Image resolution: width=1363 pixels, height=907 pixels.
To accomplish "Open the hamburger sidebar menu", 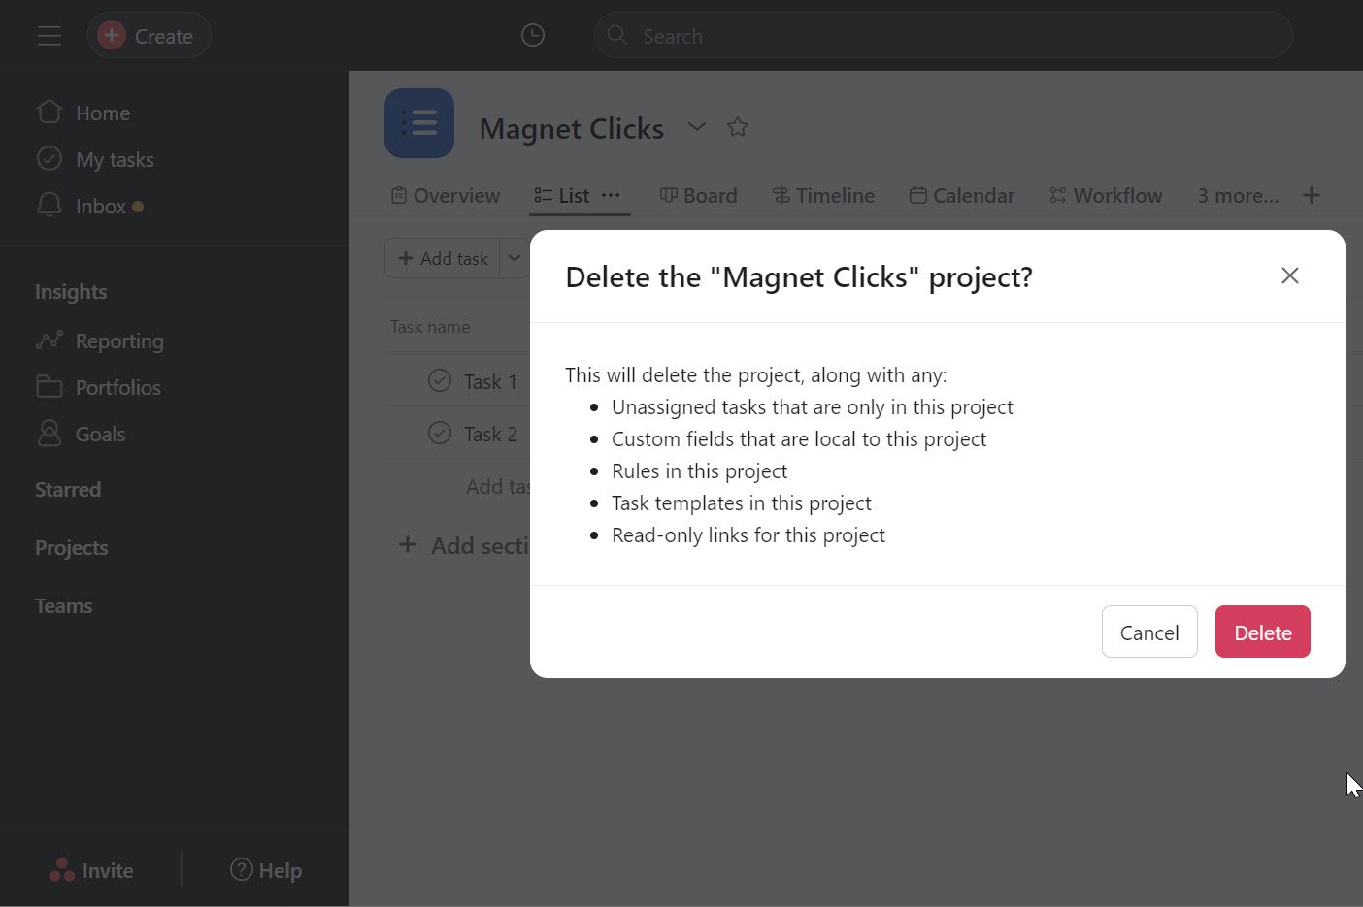I will pyautogui.click(x=50, y=36).
